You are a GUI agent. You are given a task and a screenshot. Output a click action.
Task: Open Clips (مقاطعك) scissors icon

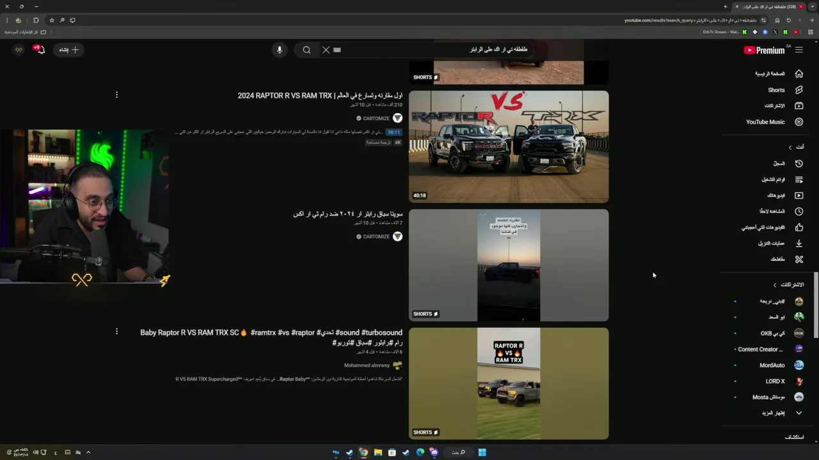click(x=799, y=259)
